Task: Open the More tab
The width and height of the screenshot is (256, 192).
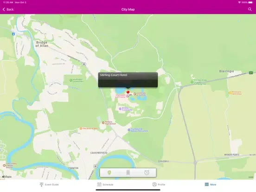Action: pyautogui.click(x=211, y=185)
